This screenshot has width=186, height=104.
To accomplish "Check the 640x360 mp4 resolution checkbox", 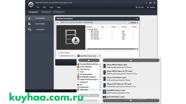I will pos(92,37).
